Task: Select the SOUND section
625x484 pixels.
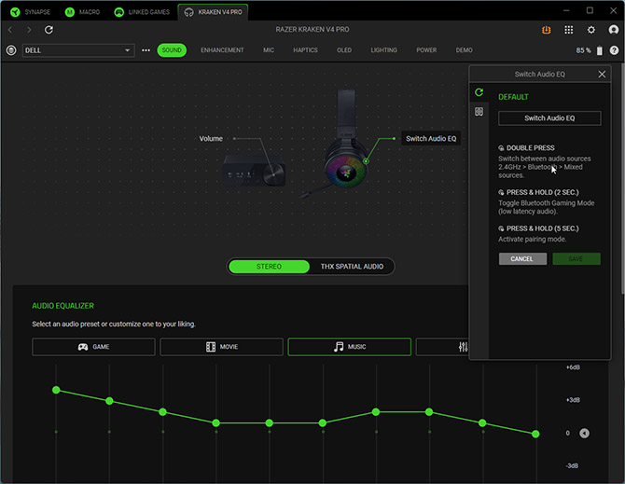Action: (172, 50)
